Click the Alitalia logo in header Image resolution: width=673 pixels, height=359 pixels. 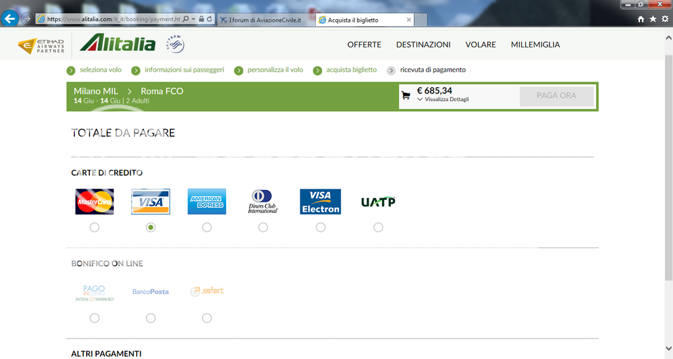tap(118, 44)
